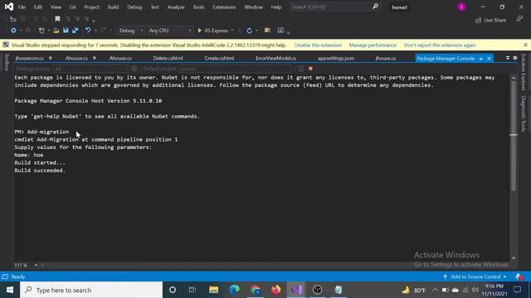Expand the IIS Express run target dropdown arrow
This screenshot has width=531, height=298.
point(232,31)
